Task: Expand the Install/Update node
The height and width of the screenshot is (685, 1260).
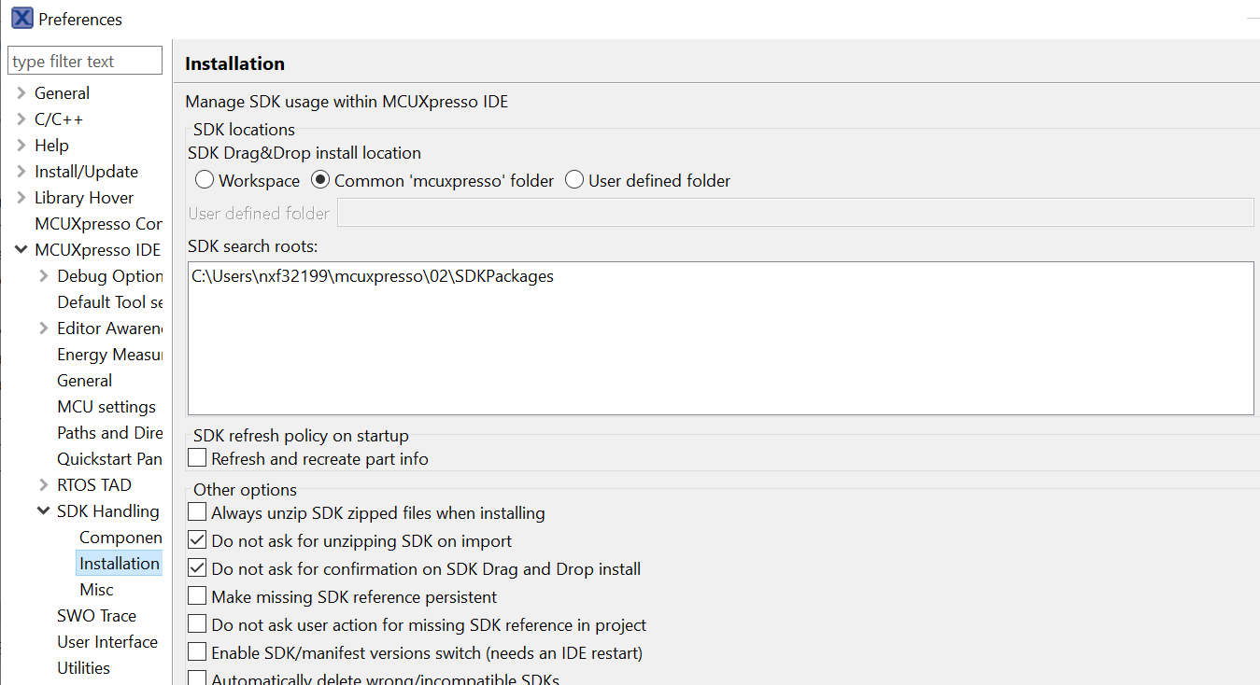Action: (x=20, y=171)
